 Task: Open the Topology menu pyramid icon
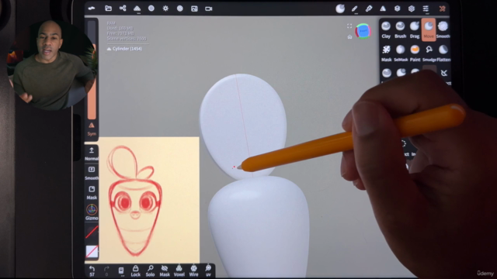(x=137, y=9)
